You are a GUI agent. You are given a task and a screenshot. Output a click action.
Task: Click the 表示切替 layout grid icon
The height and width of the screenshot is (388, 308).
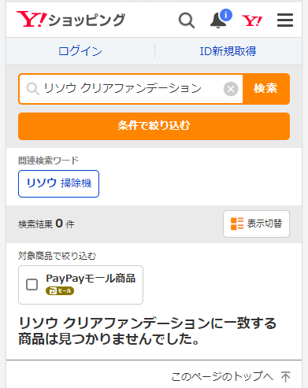(237, 224)
